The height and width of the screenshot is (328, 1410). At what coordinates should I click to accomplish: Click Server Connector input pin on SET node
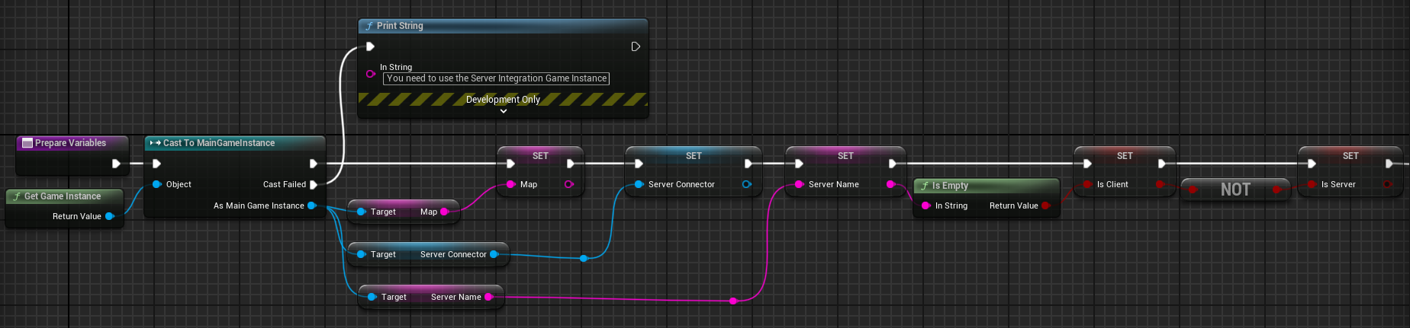click(639, 184)
